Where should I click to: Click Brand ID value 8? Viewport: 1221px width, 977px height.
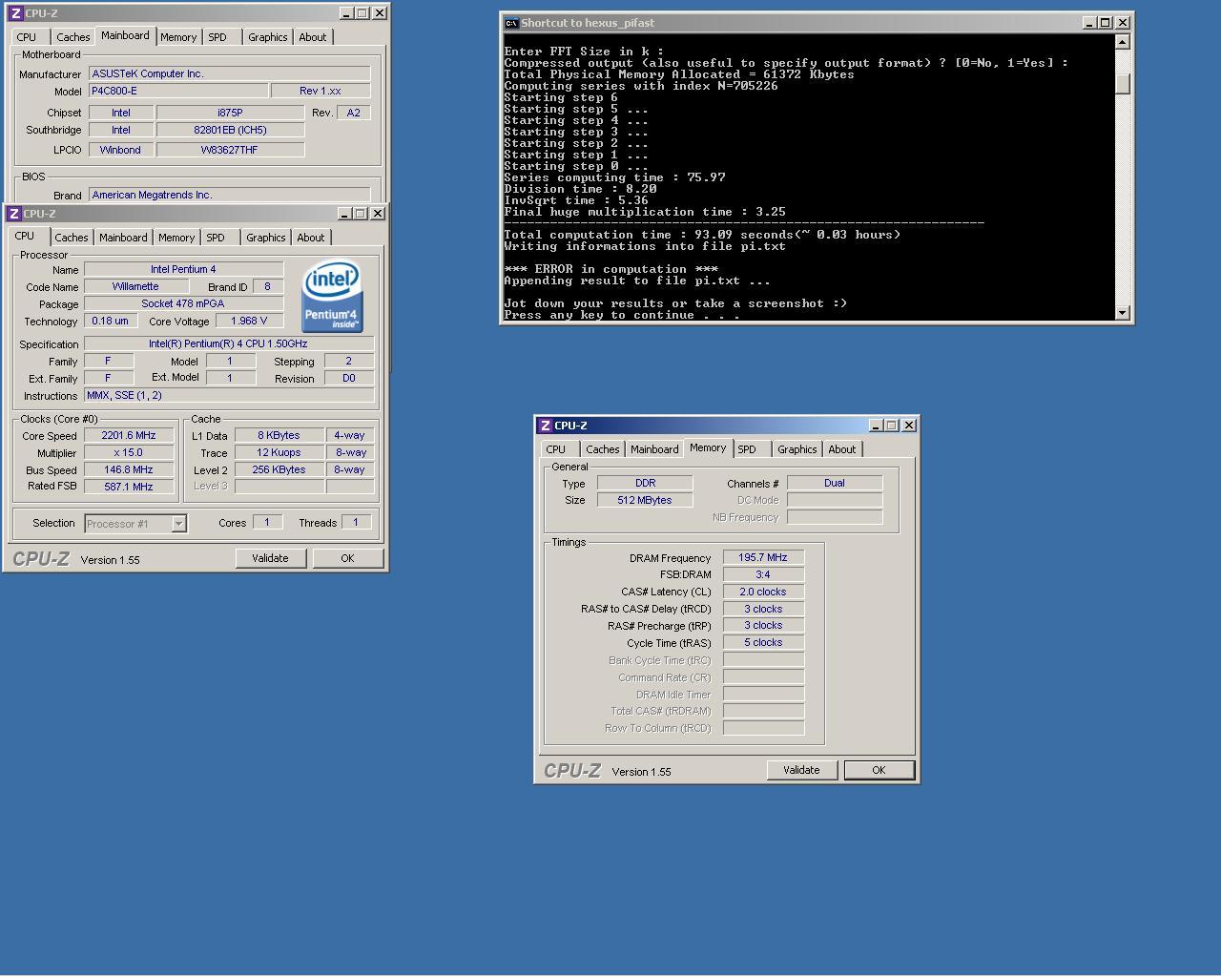pyautogui.click(x=268, y=286)
